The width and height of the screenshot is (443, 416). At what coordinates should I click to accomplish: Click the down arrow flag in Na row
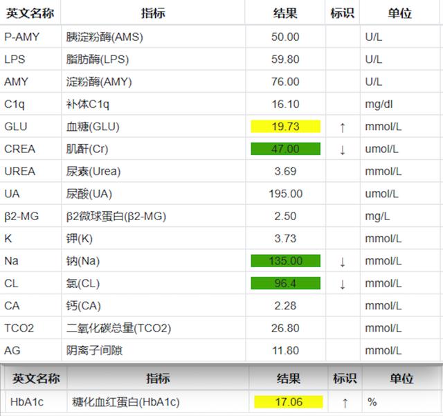tap(343, 262)
